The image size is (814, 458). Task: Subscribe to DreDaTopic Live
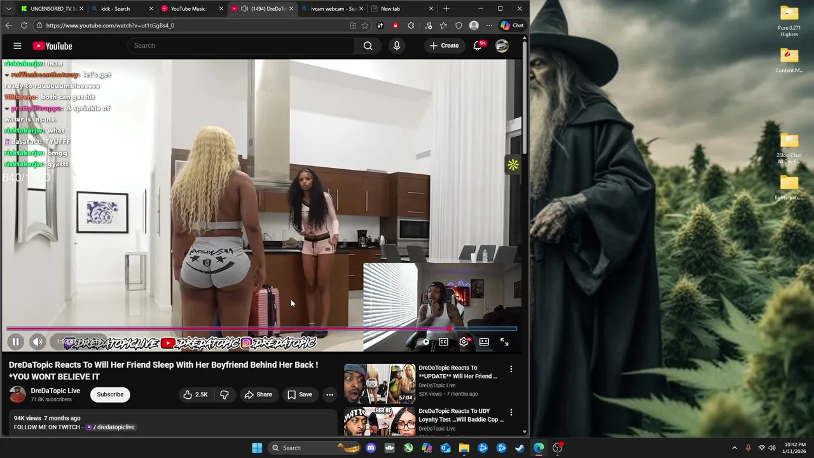(110, 394)
